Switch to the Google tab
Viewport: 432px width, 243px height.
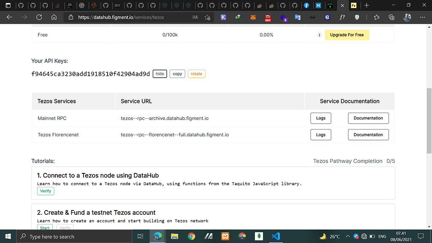[81, 5]
